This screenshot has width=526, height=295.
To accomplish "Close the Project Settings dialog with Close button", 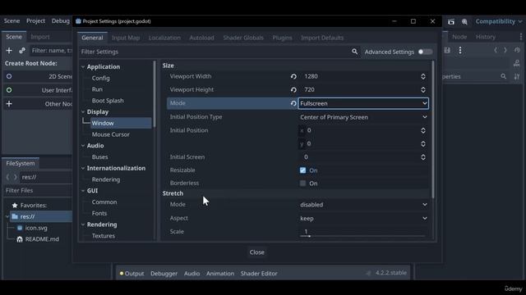I will (x=257, y=252).
